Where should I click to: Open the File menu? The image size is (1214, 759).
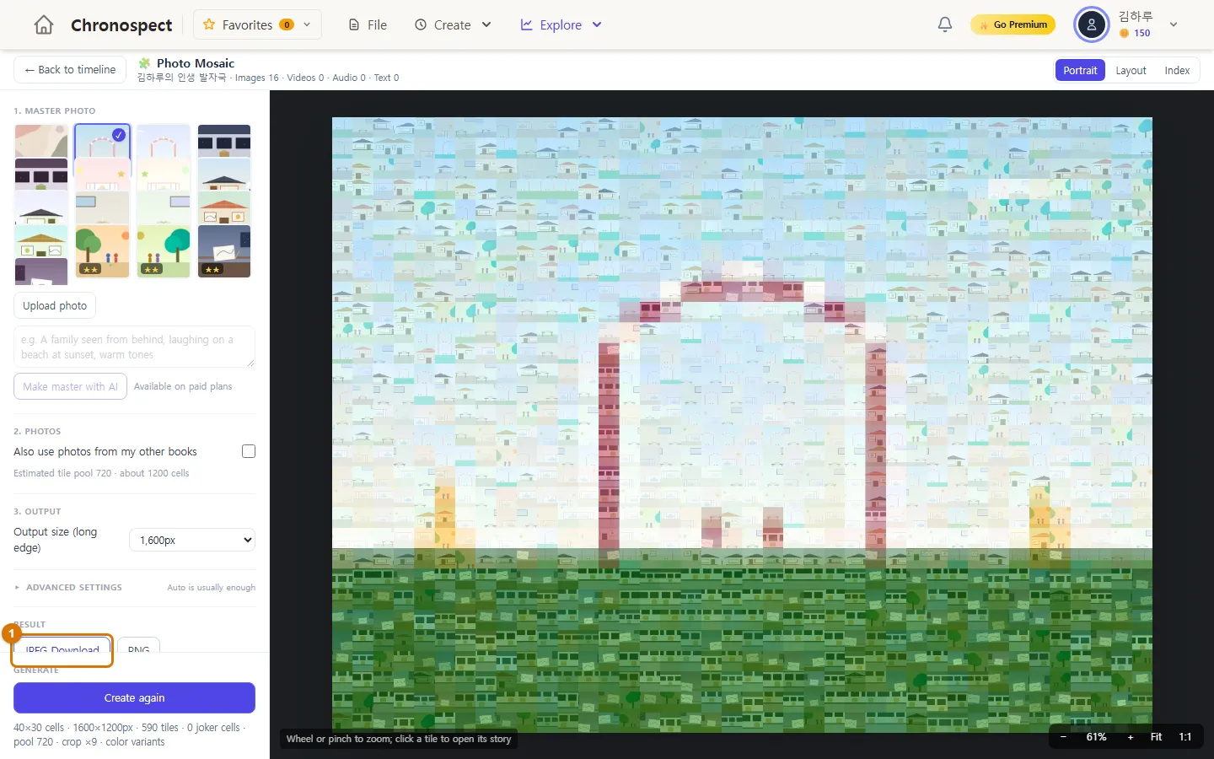point(368,24)
